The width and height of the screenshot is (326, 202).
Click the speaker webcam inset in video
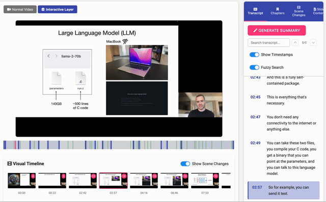tap(200, 105)
